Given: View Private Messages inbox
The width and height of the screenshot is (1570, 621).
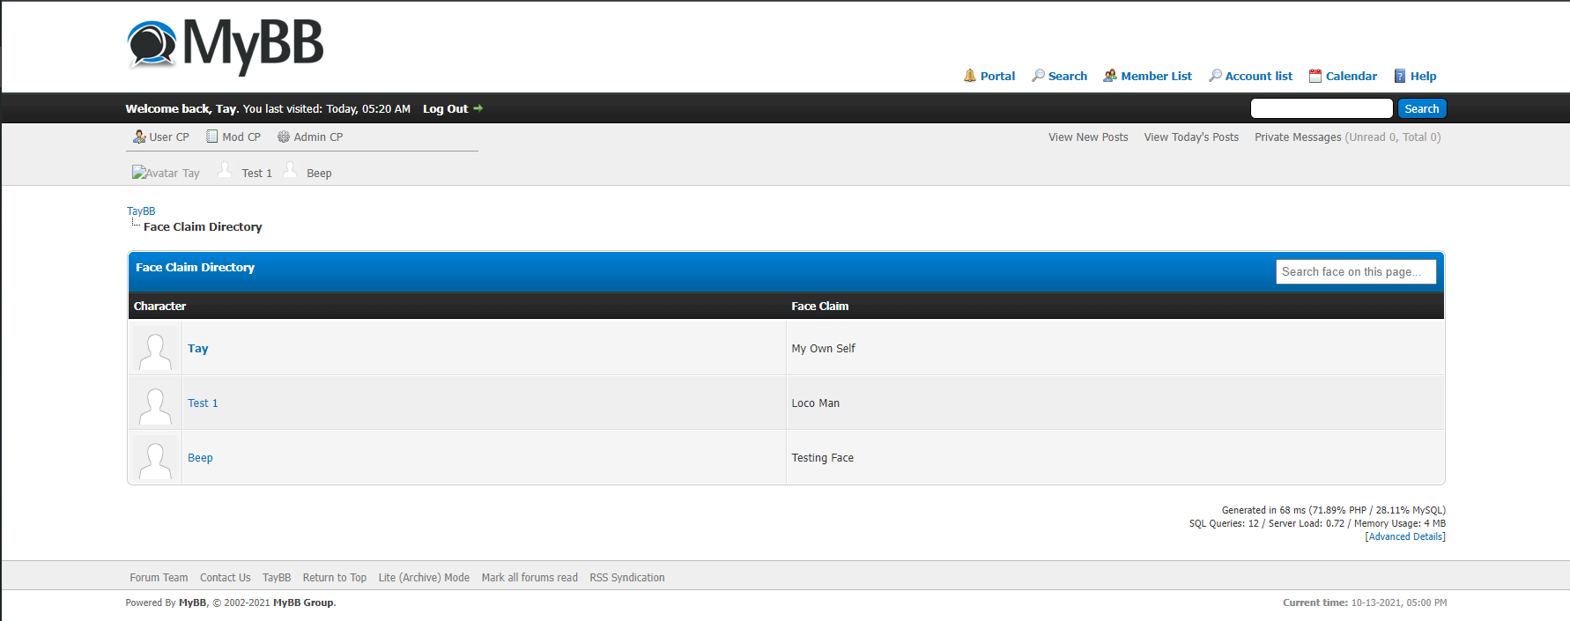Looking at the screenshot, I should point(1297,137).
